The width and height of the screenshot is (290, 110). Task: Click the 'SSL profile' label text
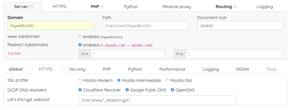(x=18, y=80)
